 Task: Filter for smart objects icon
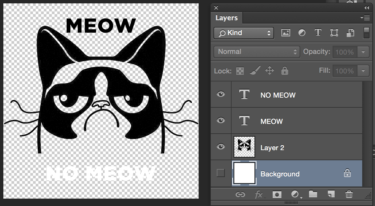coord(350,33)
